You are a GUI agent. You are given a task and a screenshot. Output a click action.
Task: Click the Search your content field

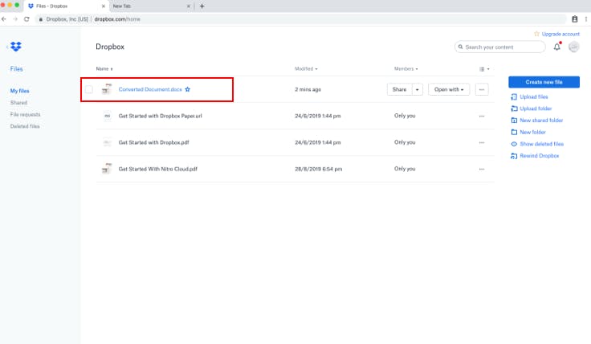498,47
